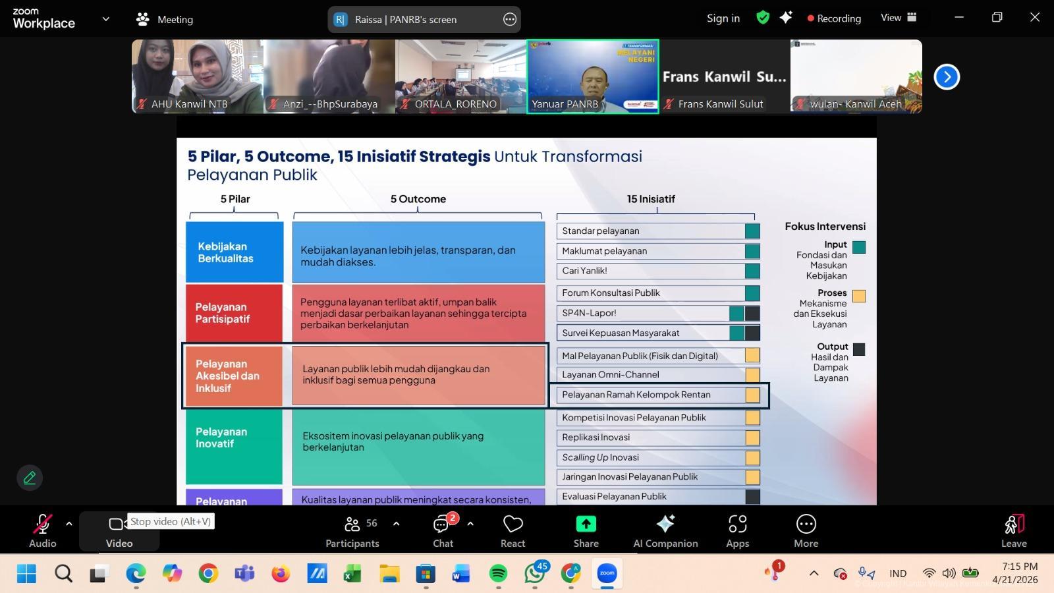Open Zoom Workplace dropdown chevron
The width and height of the screenshot is (1054, 593).
coord(105,19)
